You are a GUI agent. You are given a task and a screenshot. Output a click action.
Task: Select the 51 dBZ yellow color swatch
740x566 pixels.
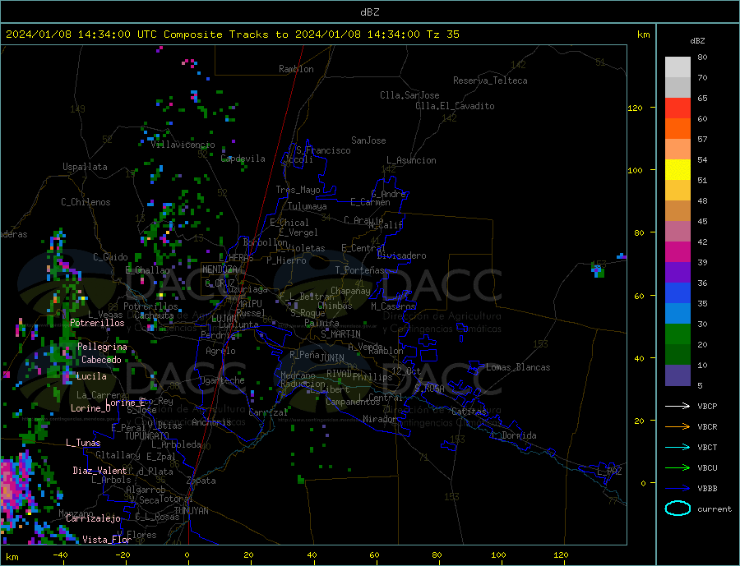678,170
